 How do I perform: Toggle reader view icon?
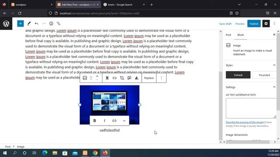[x=231, y=13]
